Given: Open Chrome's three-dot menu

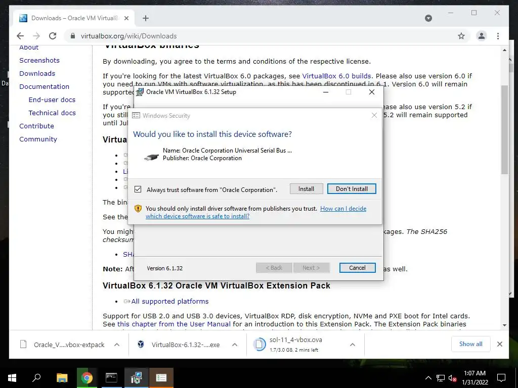Looking at the screenshot, I should pyautogui.click(x=498, y=36).
